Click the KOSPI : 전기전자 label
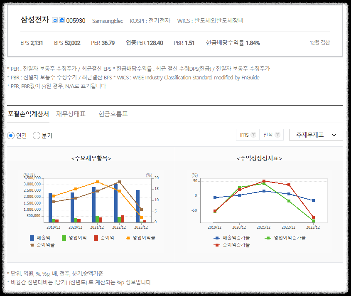This screenshot has width=351, height=296. (150, 21)
